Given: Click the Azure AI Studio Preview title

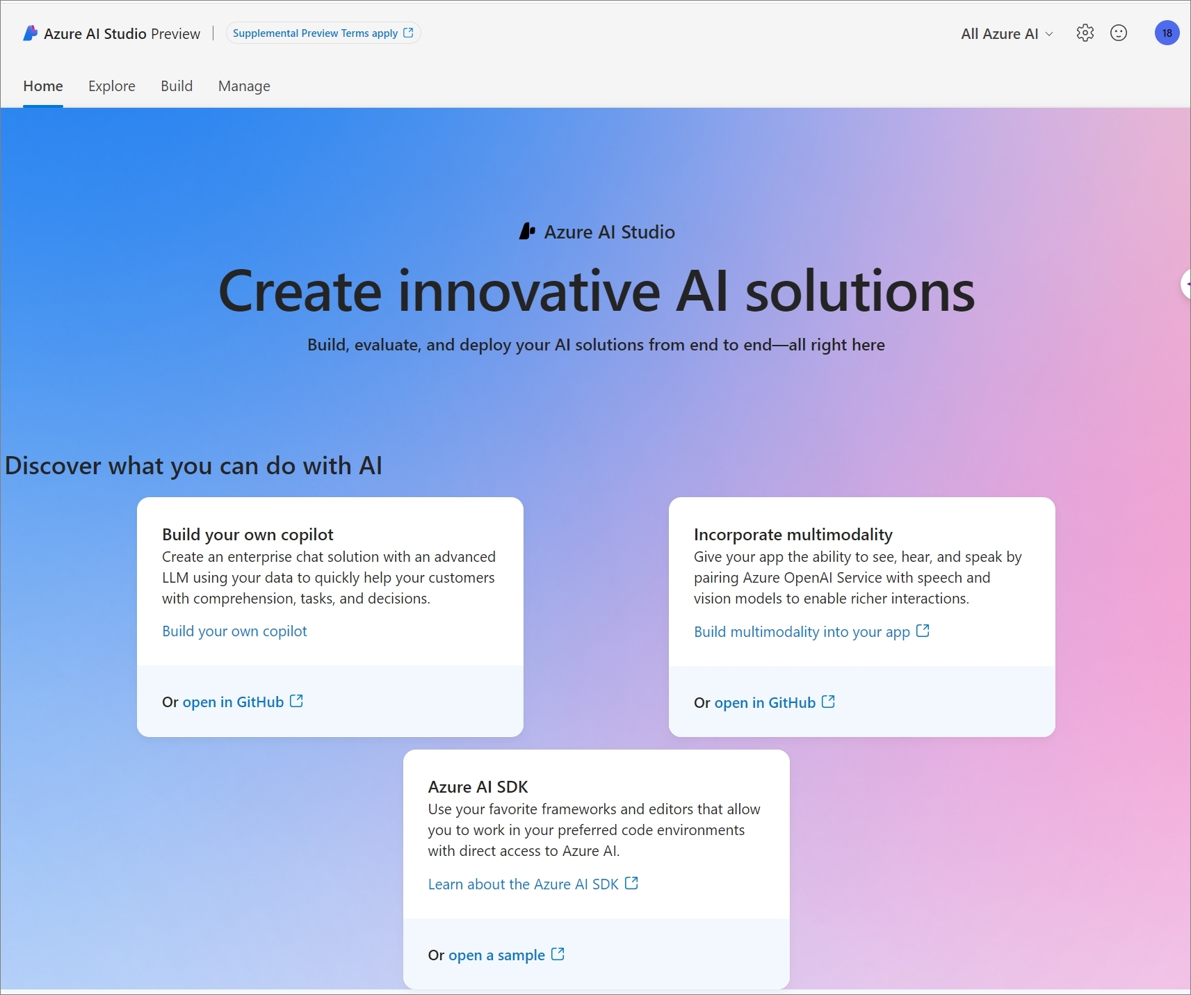Looking at the screenshot, I should [122, 33].
